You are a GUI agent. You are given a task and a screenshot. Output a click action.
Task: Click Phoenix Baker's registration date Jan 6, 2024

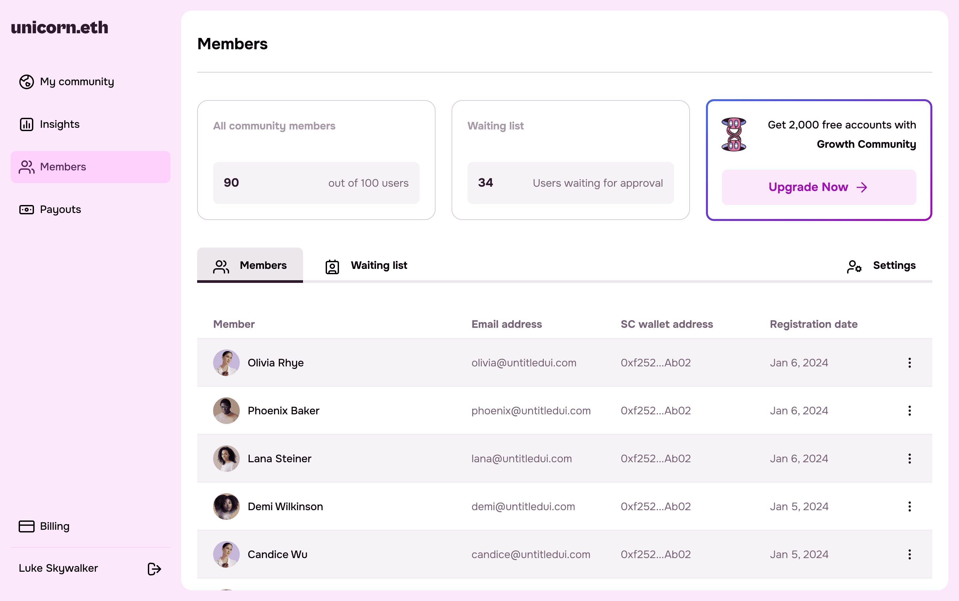point(799,411)
